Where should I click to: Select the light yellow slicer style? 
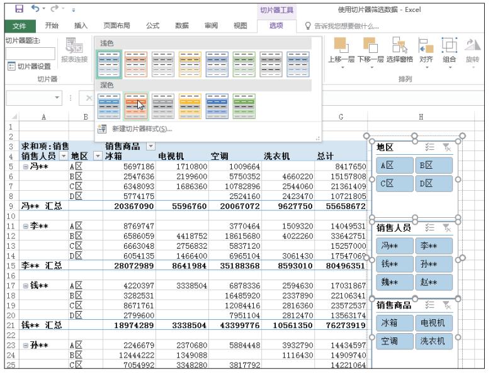(x=190, y=64)
